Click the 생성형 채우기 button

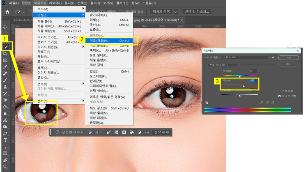pyautogui.click(x=70, y=132)
